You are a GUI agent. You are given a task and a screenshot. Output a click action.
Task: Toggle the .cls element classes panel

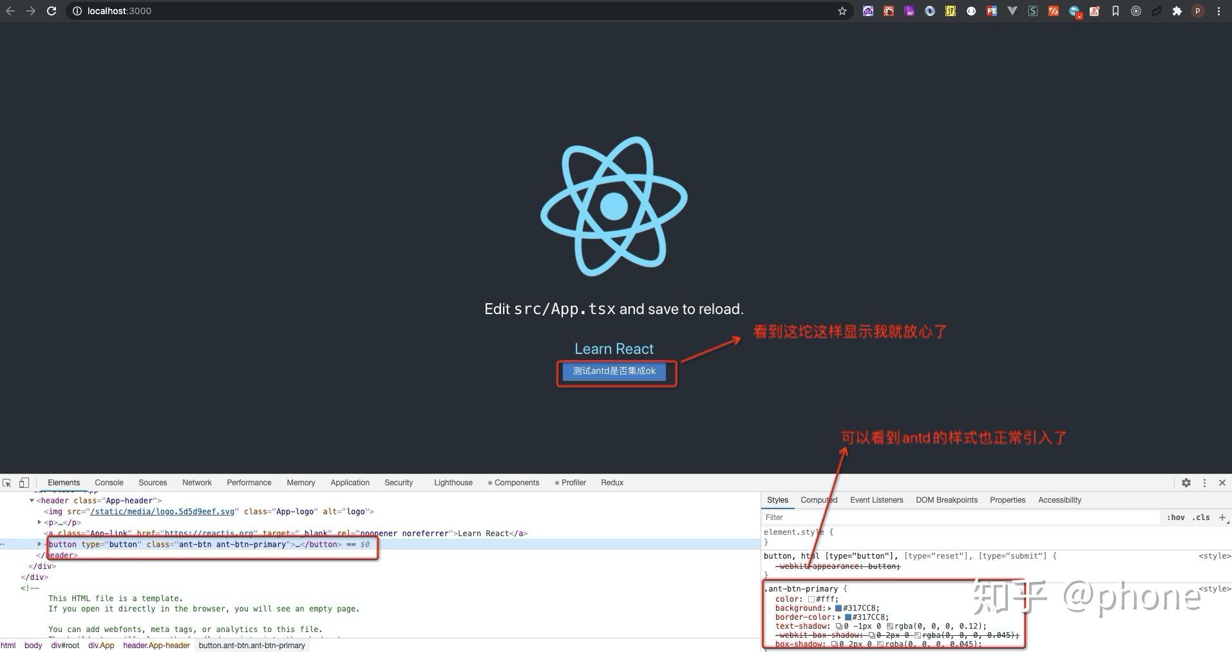pyautogui.click(x=1201, y=517)
